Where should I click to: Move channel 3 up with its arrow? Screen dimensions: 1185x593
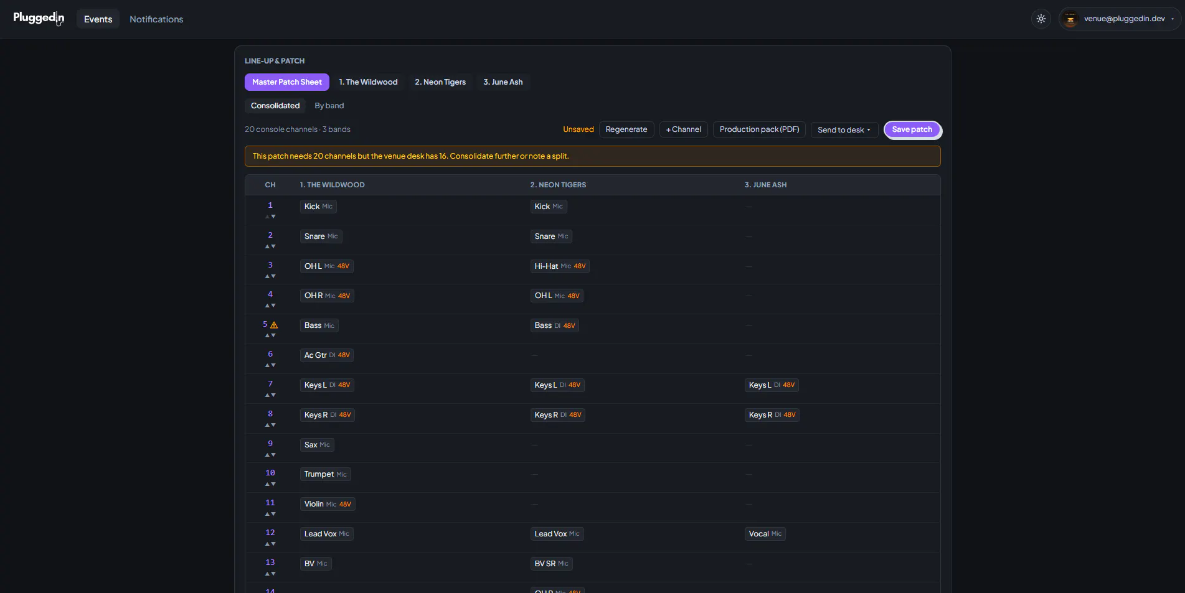point(267,276)
